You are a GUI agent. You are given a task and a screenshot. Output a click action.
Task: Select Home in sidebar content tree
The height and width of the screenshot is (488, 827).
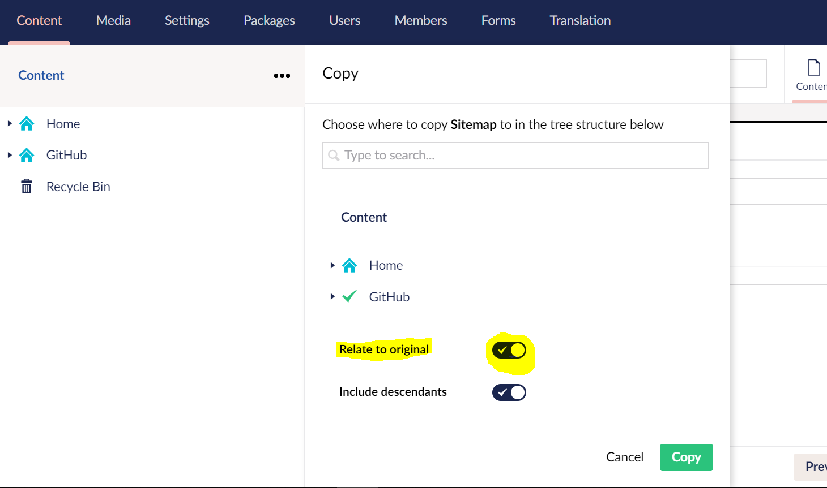click(63, 124)
